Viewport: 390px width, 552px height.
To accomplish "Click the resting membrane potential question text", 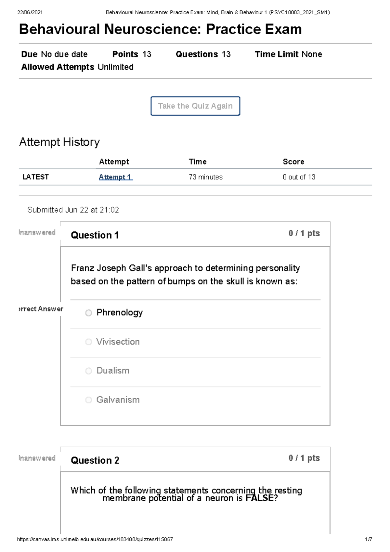I will coord(186,494).
